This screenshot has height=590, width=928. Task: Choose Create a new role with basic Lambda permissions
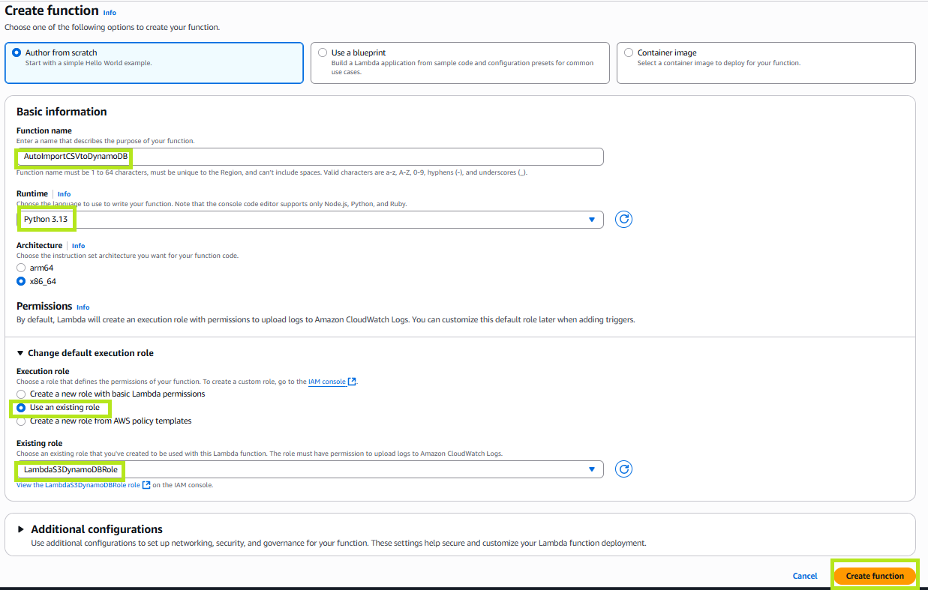(21, 394)
